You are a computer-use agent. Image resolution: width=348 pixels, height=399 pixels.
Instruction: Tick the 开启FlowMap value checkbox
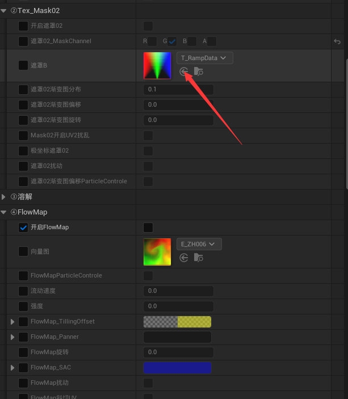[x=148, y=228]
